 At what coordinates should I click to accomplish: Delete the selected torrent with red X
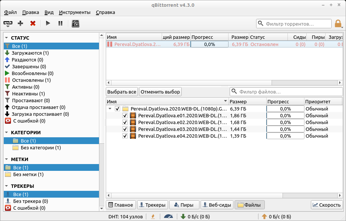coord(33,23)
